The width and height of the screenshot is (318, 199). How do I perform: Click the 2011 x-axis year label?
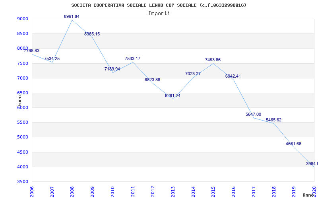click(x=133, y=191)
